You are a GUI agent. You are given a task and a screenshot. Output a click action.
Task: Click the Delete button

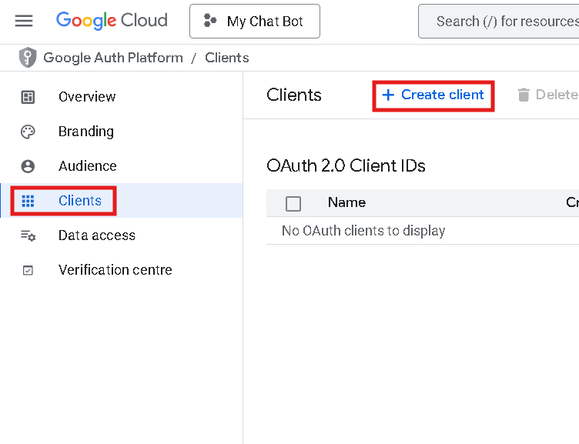click(548, 95)
